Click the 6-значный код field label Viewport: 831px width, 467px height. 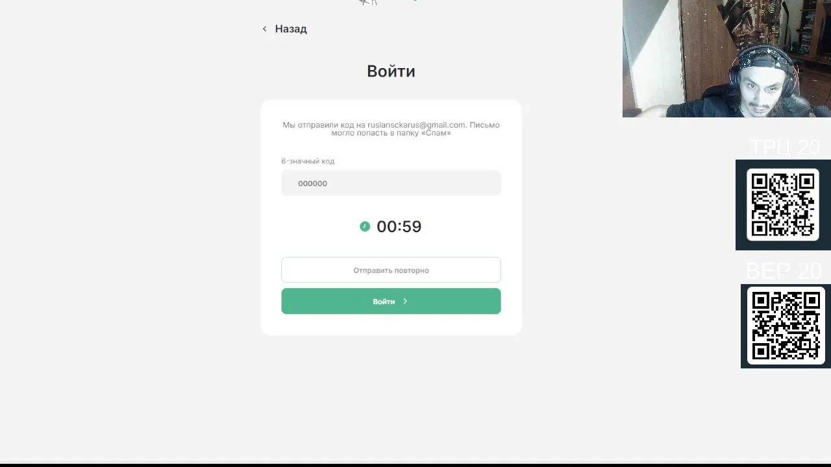(308, 161)
